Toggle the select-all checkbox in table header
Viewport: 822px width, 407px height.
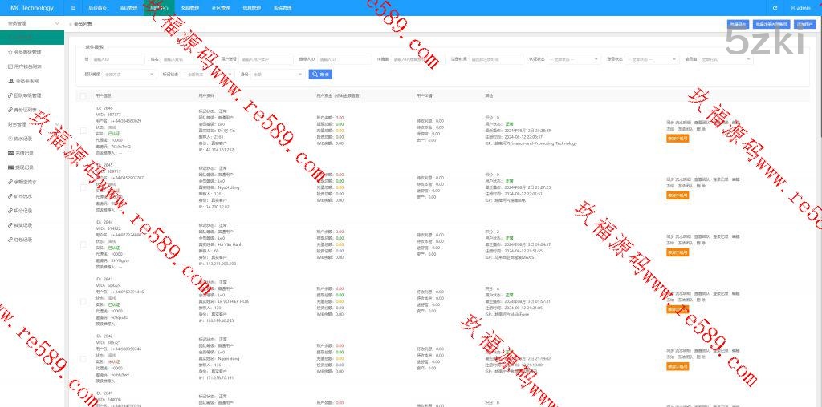[x=83, y=95]
